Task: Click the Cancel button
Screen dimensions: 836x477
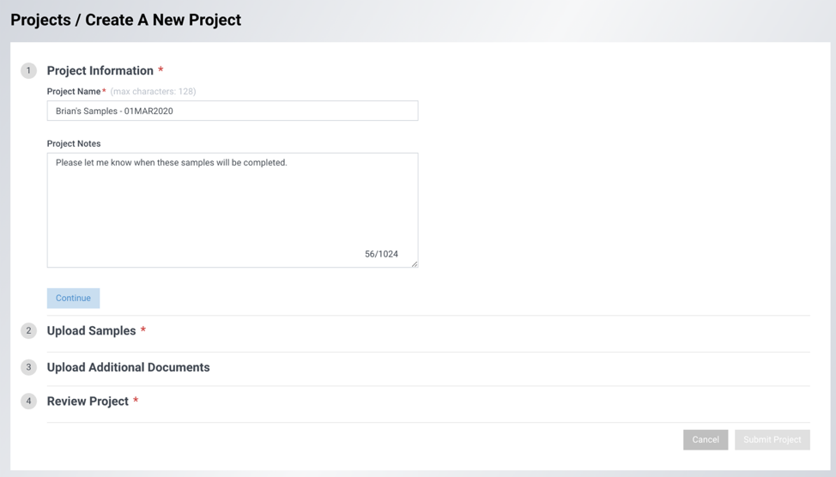Action: [x=706, y=440]
